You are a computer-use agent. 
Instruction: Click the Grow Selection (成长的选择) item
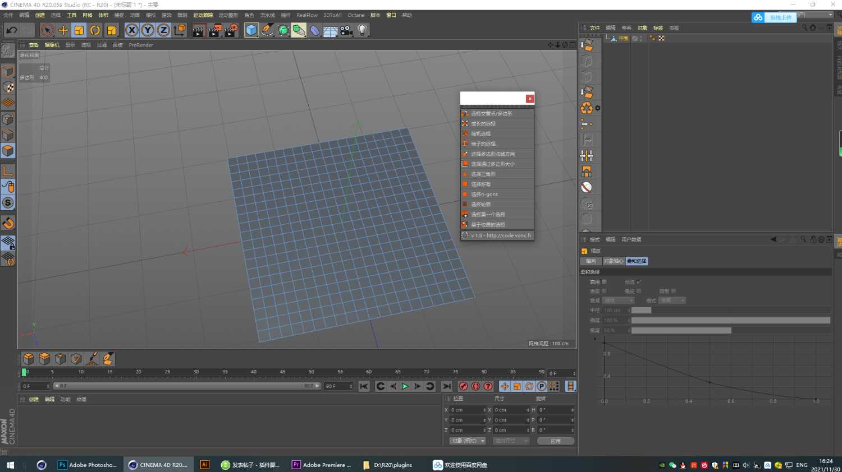[483, 123]
